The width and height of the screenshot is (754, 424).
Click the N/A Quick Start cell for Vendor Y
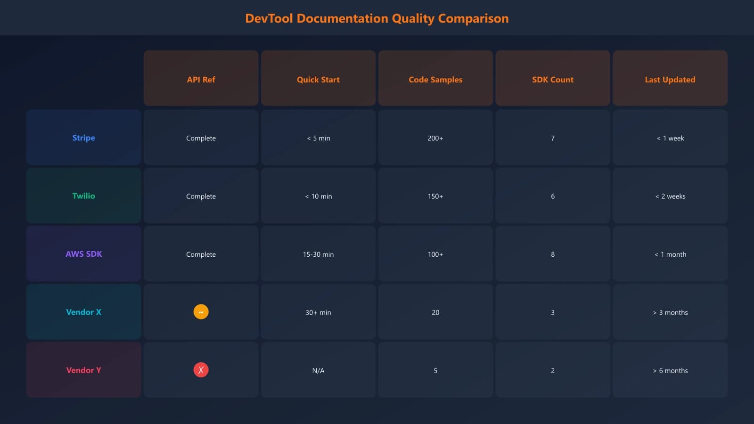[x=318, y=370]
